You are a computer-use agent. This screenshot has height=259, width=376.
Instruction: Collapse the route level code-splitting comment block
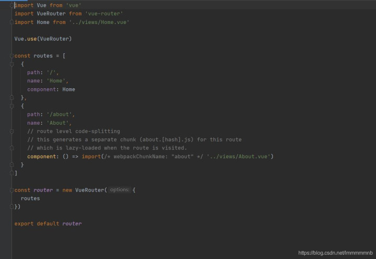(x=12, y=131)
